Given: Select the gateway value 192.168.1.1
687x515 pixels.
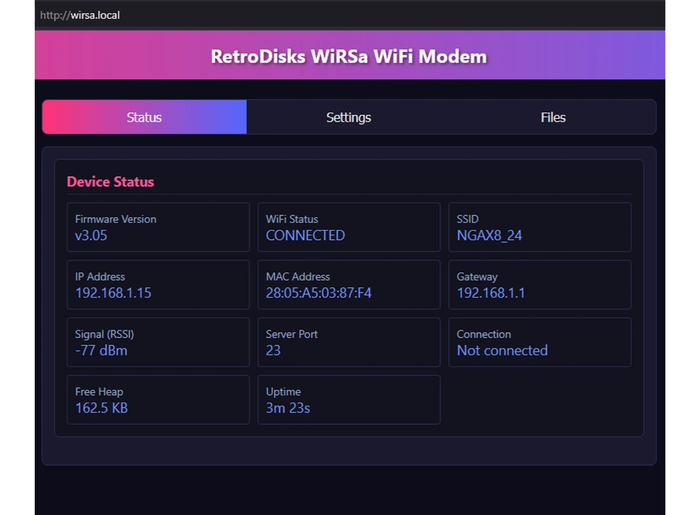Looking at the screenshot, I should click(x=491, y=293).
